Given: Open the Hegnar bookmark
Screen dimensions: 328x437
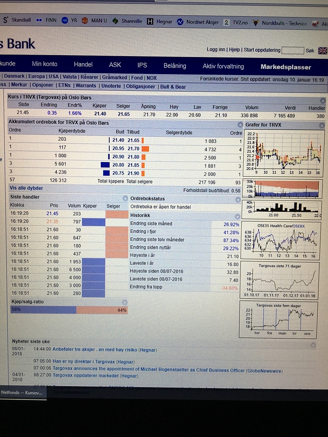Looking at the screenshot, I should (160, 21).
